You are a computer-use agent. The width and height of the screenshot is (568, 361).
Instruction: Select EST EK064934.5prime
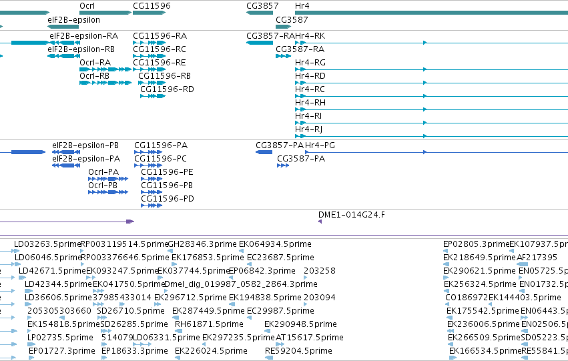point(275,244)
